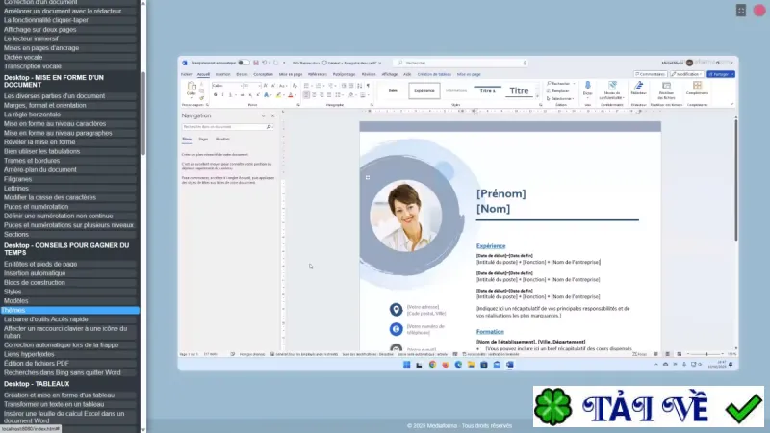Click the text highlight color icon
The image size is (770, 433).
(x=278, y=95)
